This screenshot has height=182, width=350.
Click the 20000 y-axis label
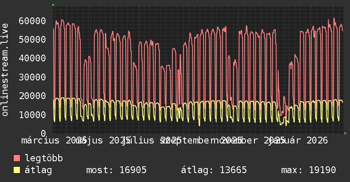click(x=32, y=96)
